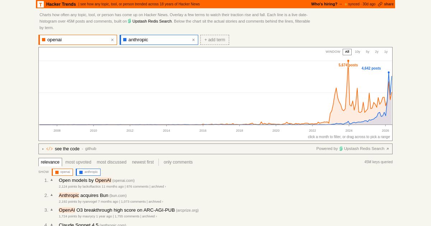431x226 pixels.
Task: Click the share link in header
Action: (x=389, y=4)
